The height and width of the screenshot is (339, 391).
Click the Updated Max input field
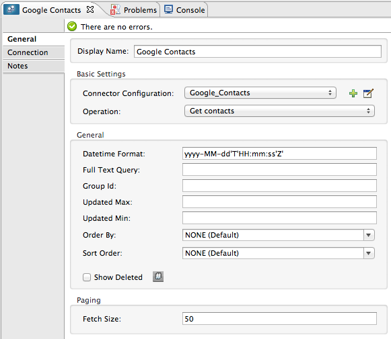click(x=279, y=201)
